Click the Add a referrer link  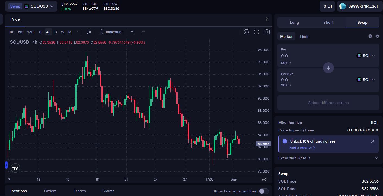pos(301,147)
